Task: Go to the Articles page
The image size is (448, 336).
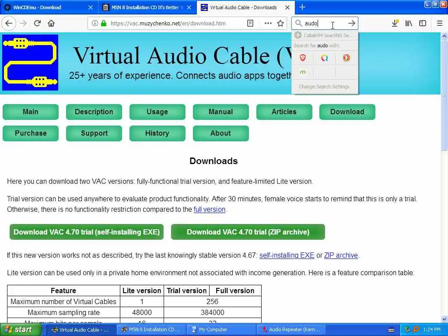Action: (284, 112)
